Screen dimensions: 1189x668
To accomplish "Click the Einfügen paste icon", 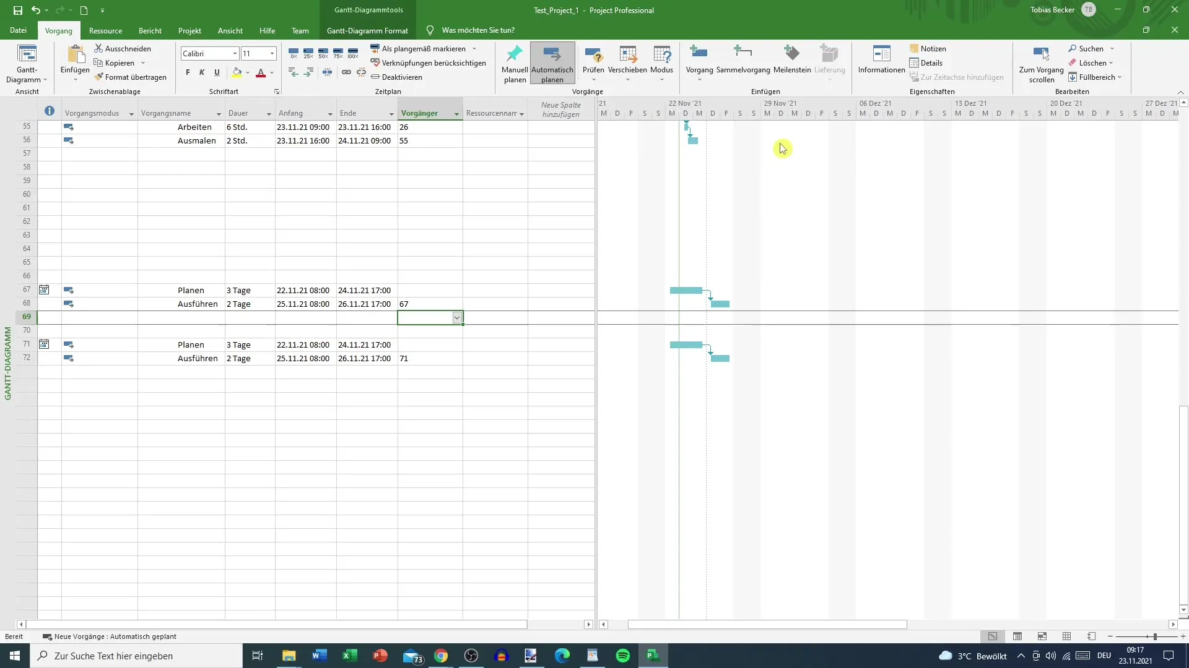I will [75, 54].
